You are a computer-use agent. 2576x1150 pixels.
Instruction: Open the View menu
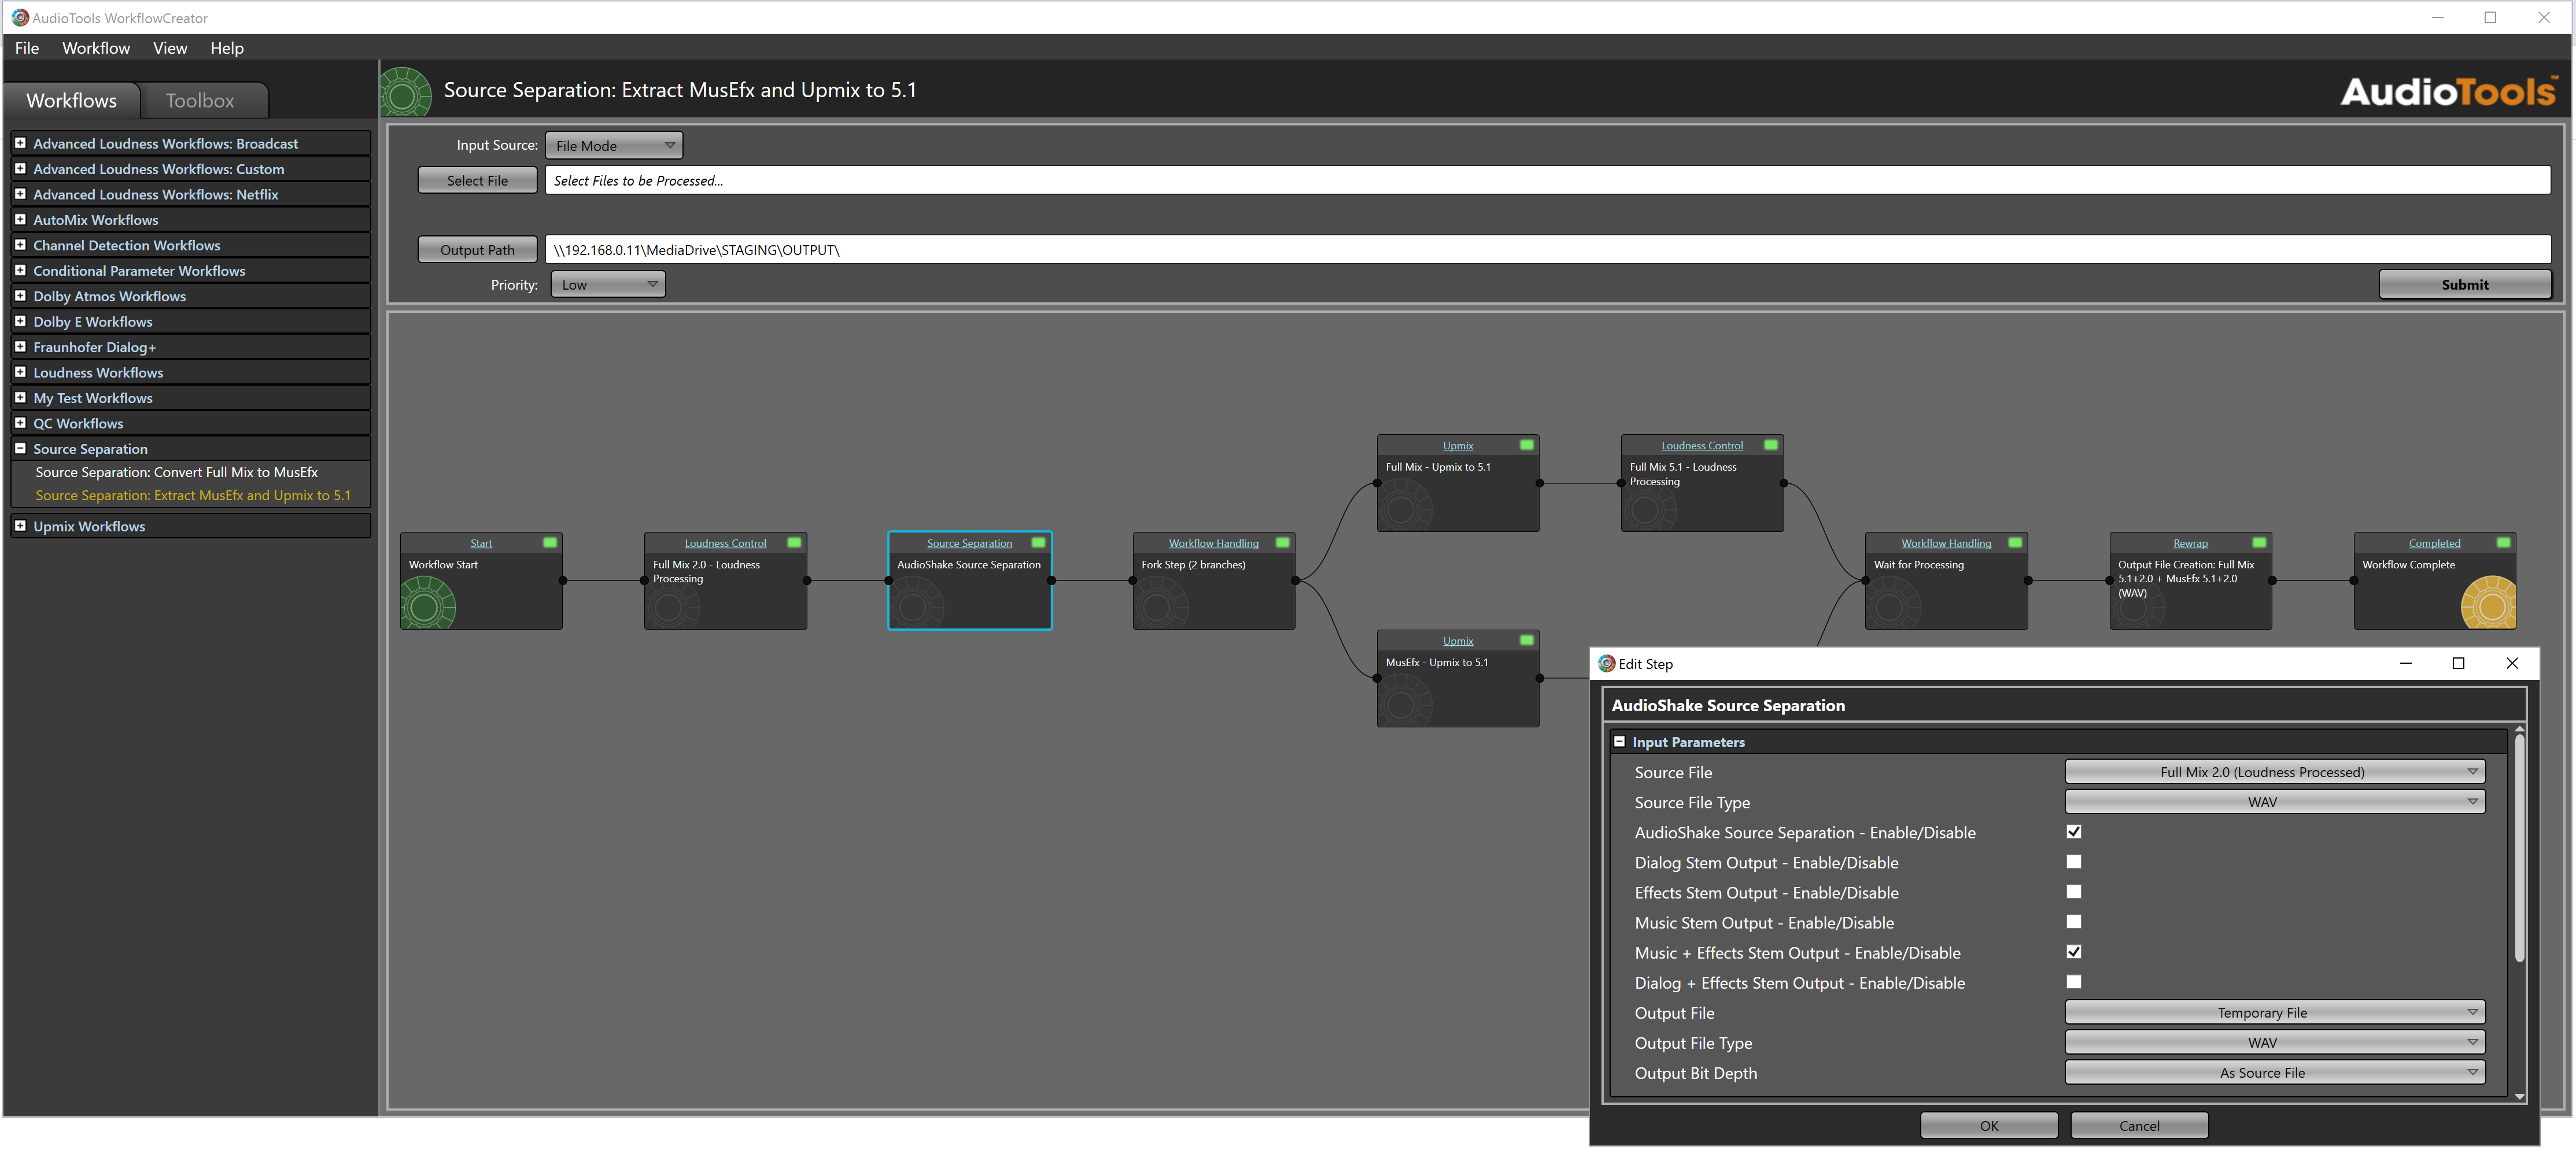[170, 48]
